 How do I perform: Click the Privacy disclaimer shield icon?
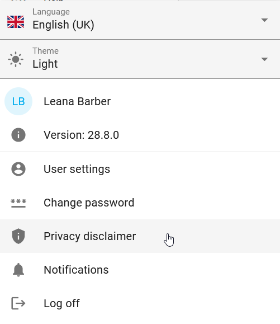pos(18,236)
